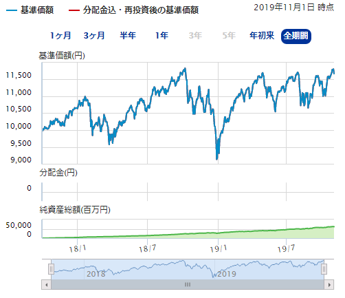Click the greyed-out 3年 period tab

point(195,36)
